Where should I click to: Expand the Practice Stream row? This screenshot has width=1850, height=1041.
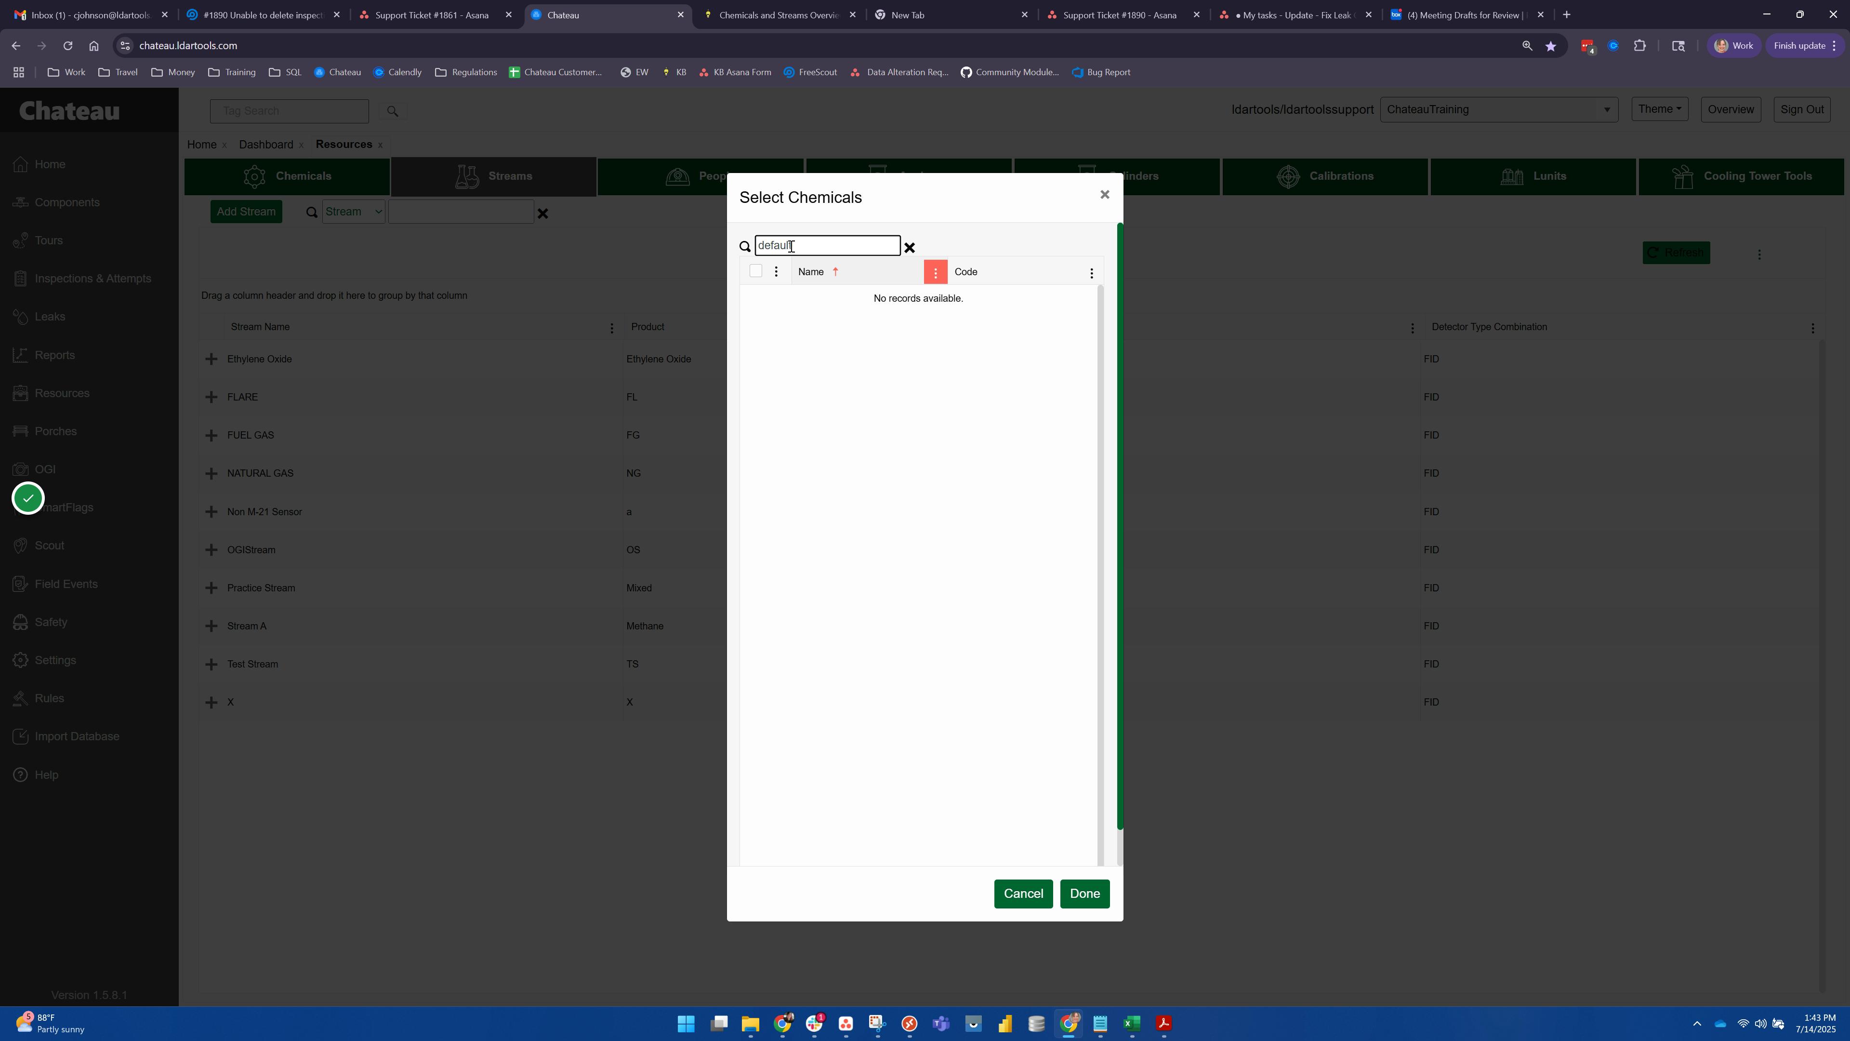click(x=211, y=588)
